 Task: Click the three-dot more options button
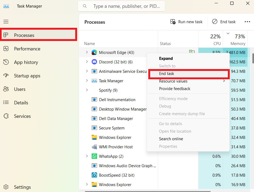(x=247, y=22)
